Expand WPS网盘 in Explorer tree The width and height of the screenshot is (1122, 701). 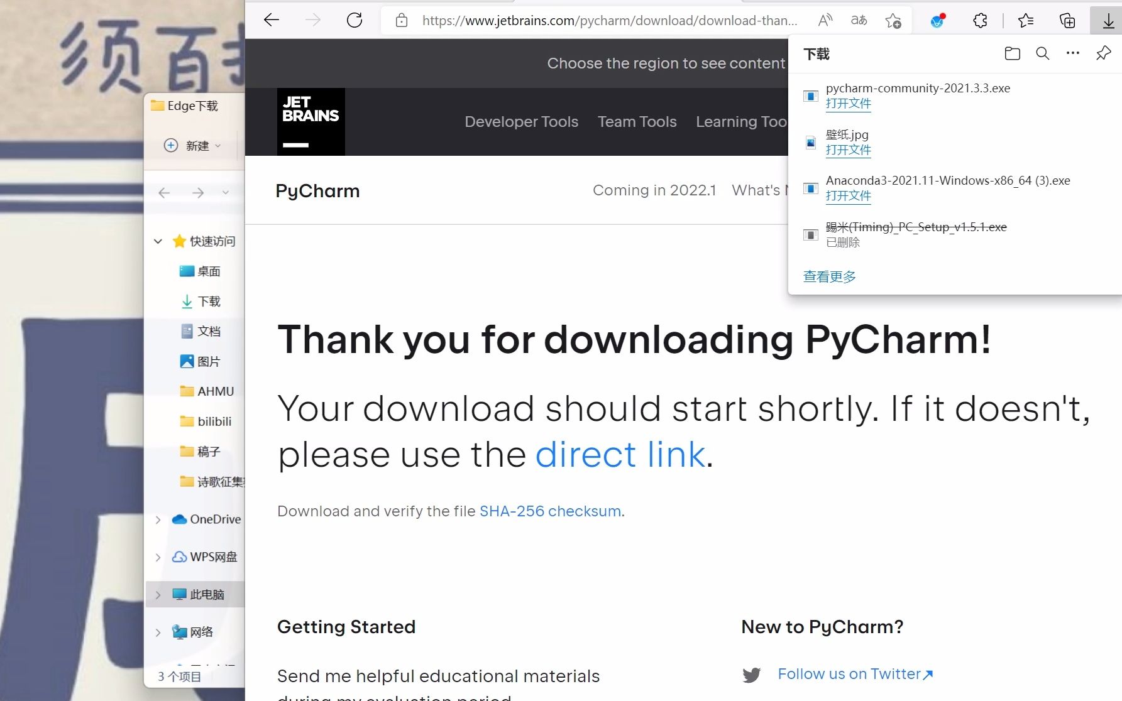tap(158, 557)
